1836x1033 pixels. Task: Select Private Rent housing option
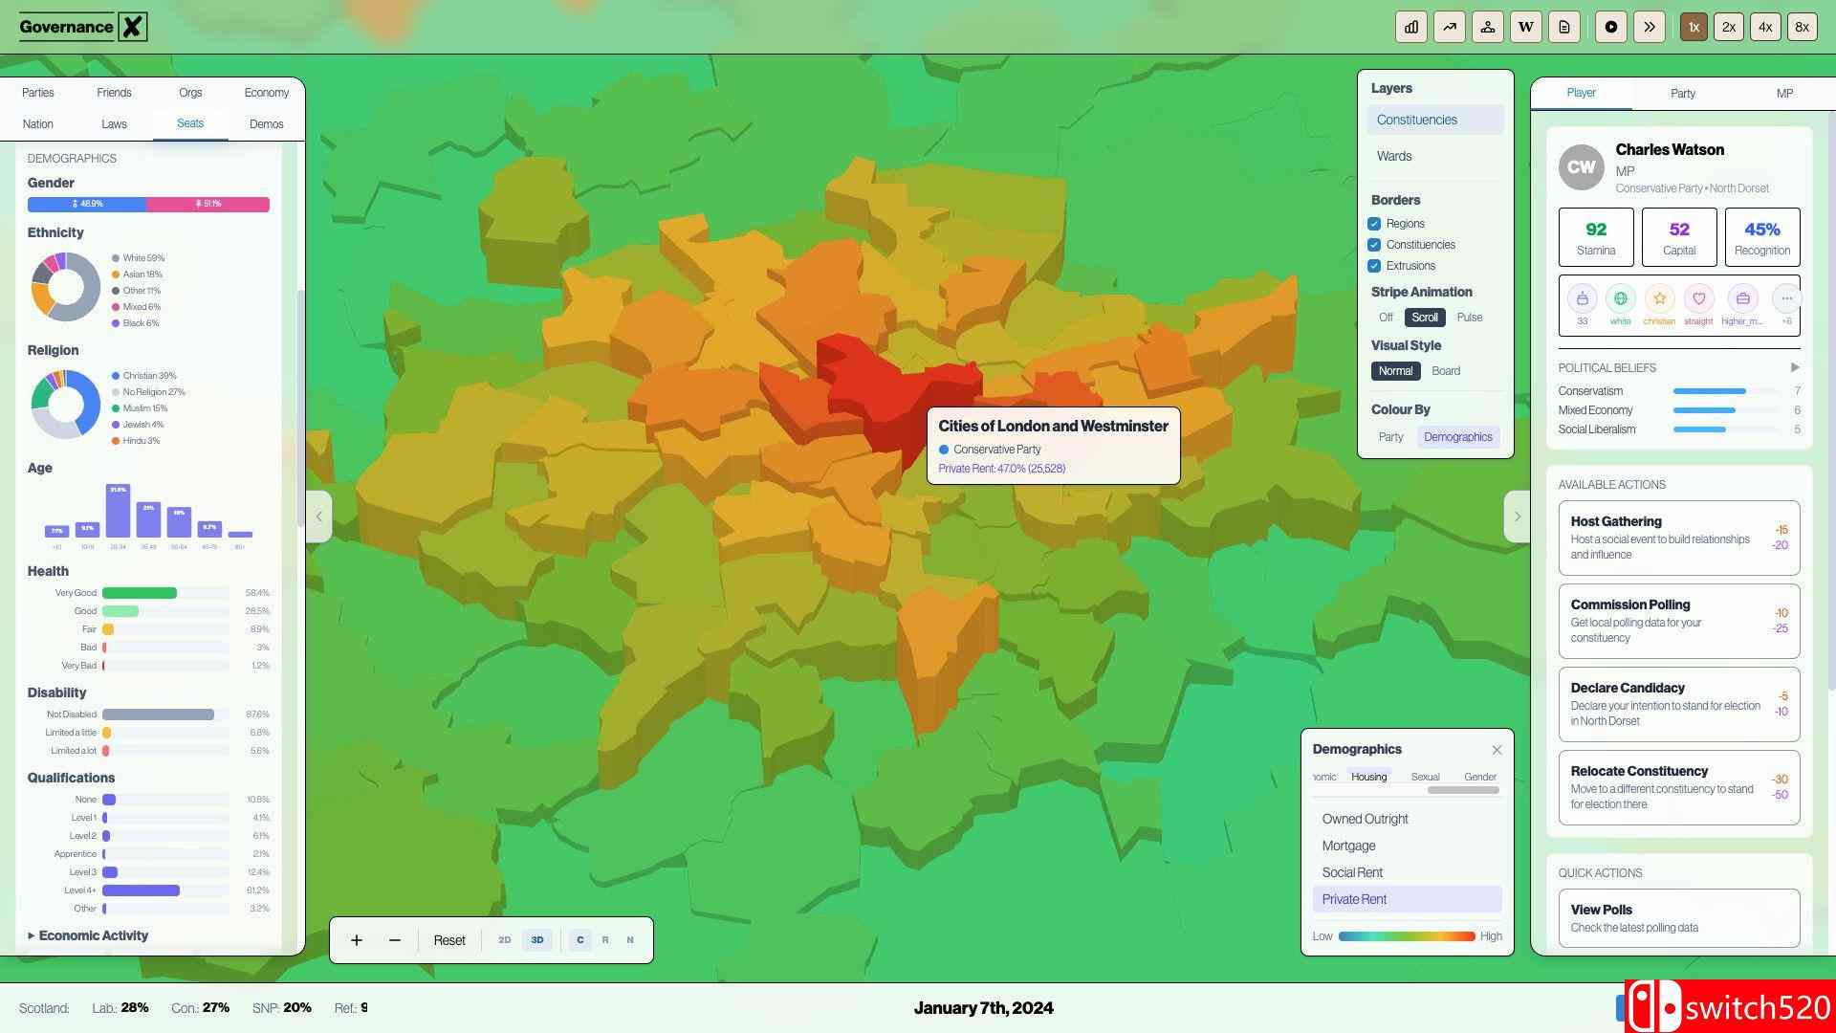point(1407,899)
